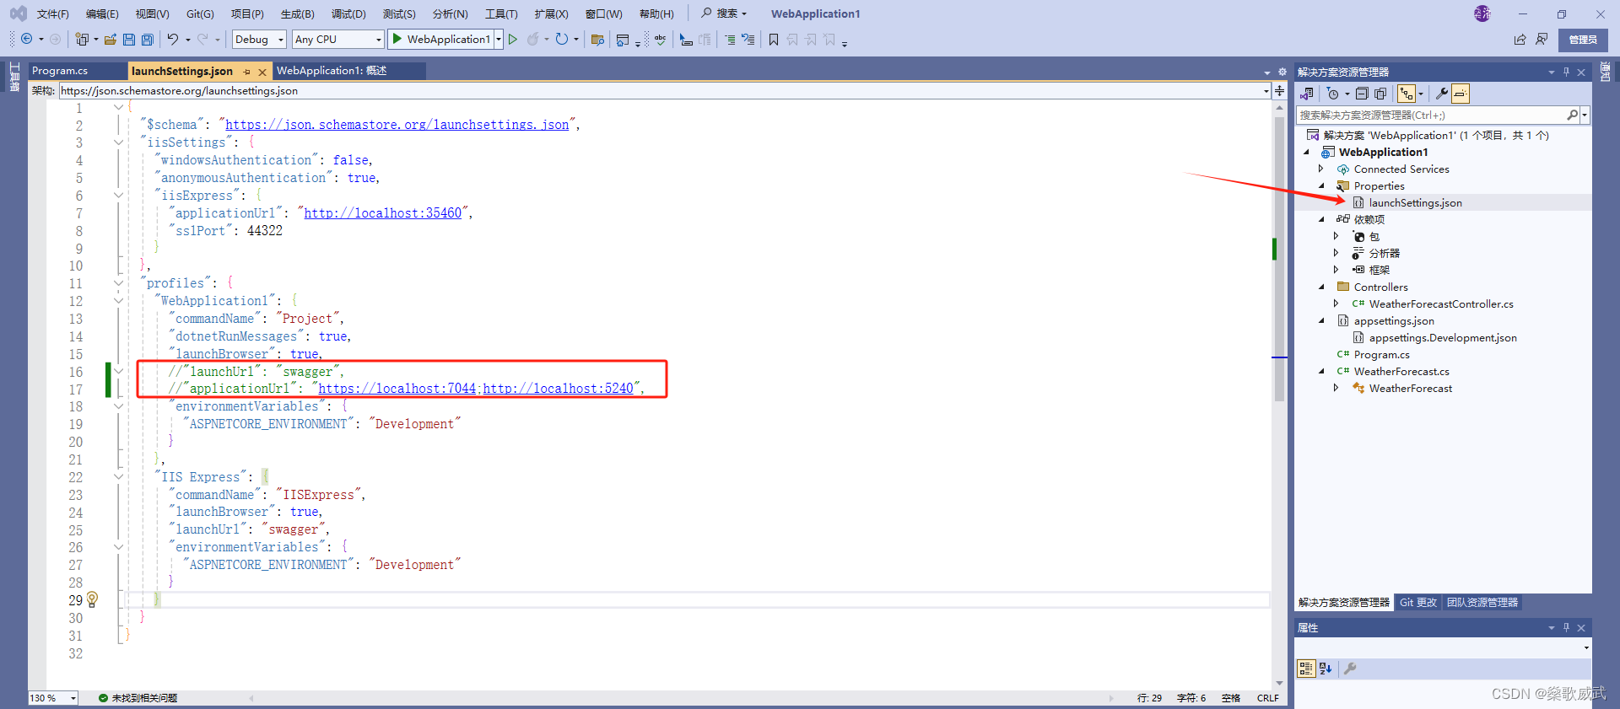Screen dimensions: 1620x709
Task: Open the pending changes filter clock icon
Action: coord(1332,94)
